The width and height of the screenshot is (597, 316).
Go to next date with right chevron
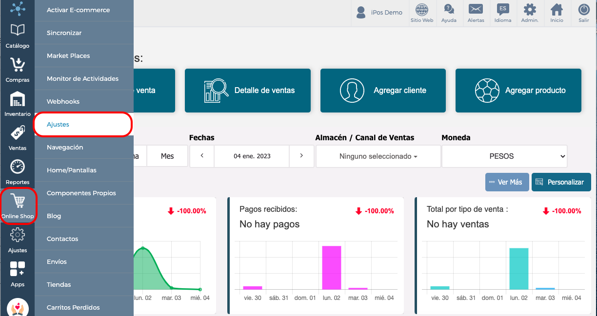pos(301,156)
